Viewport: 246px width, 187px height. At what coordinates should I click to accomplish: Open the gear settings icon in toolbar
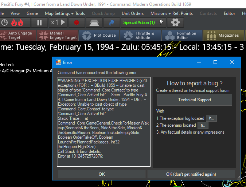pos(175,23)
